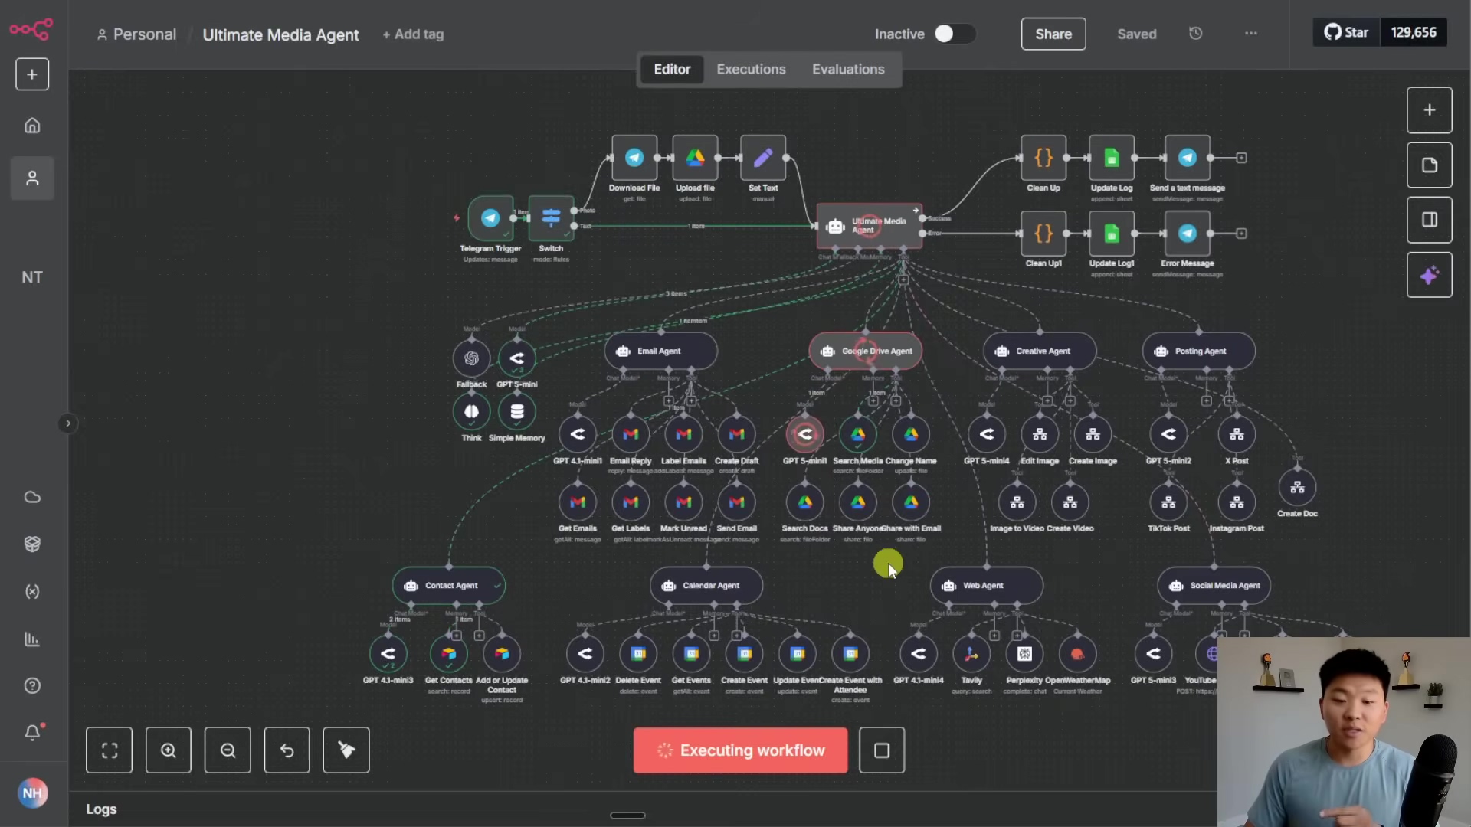Click the Add sticky note icon
1471x827 pixels.
1429,165
